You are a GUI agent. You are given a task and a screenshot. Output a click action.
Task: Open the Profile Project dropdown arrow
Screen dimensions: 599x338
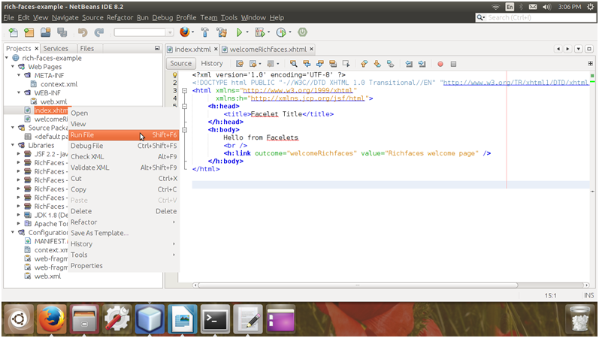(289, 32)
